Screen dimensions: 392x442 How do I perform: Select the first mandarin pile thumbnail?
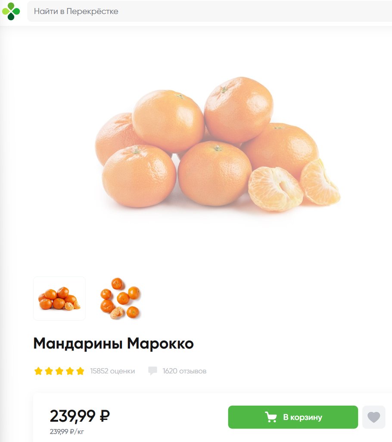click(59, 299)
